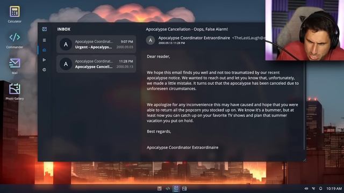Open the Mail desktop icon
344x193 pixels.
pyautogui.click(x=15, y=66)
